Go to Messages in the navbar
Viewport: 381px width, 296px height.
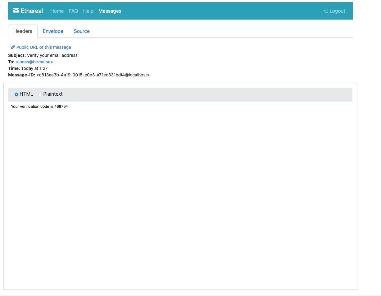point(110,11)
